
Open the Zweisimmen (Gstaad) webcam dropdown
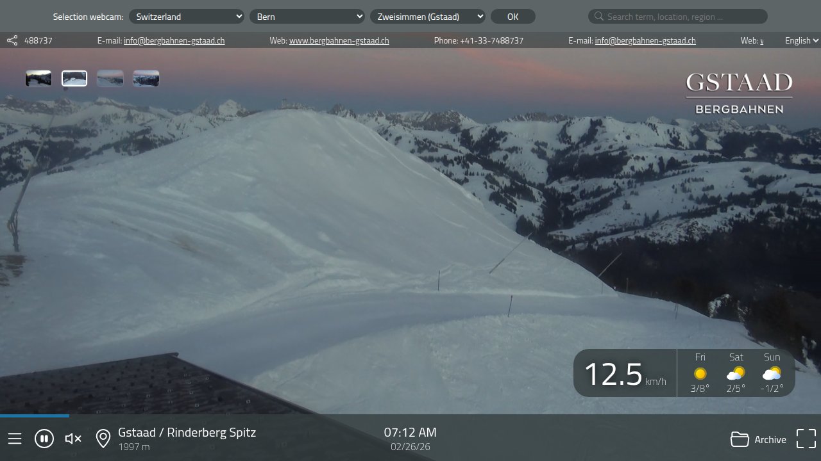428,17
